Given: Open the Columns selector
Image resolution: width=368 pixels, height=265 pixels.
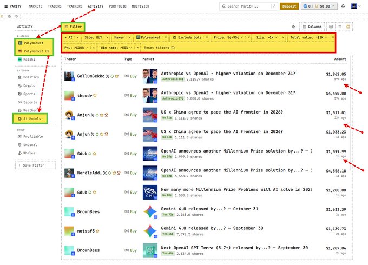Looking at the screenshot, I should [312, 27].
